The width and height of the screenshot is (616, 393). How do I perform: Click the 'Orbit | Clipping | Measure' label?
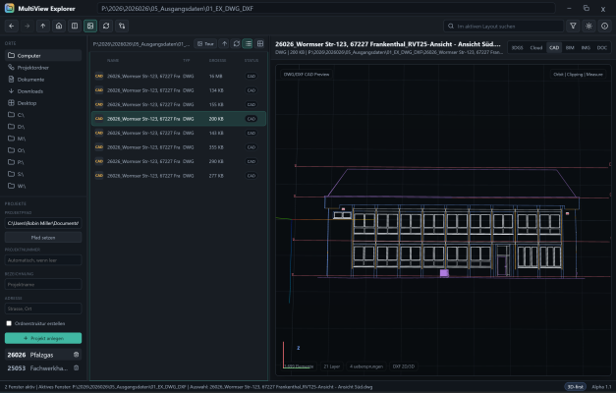(578, 75)
